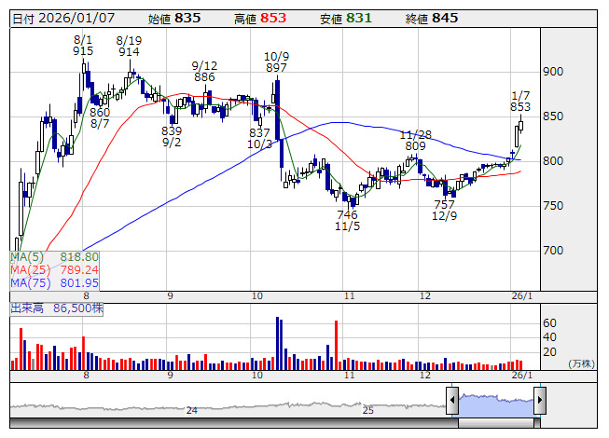Click the 終値 845 closing price
The width and height of the screenshot is (609, 438).
(432, 19)
